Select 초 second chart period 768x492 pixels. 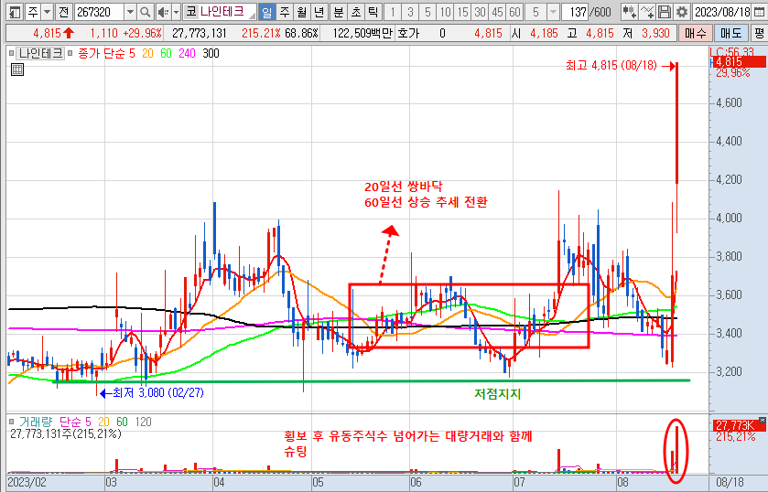coord(355,12)
